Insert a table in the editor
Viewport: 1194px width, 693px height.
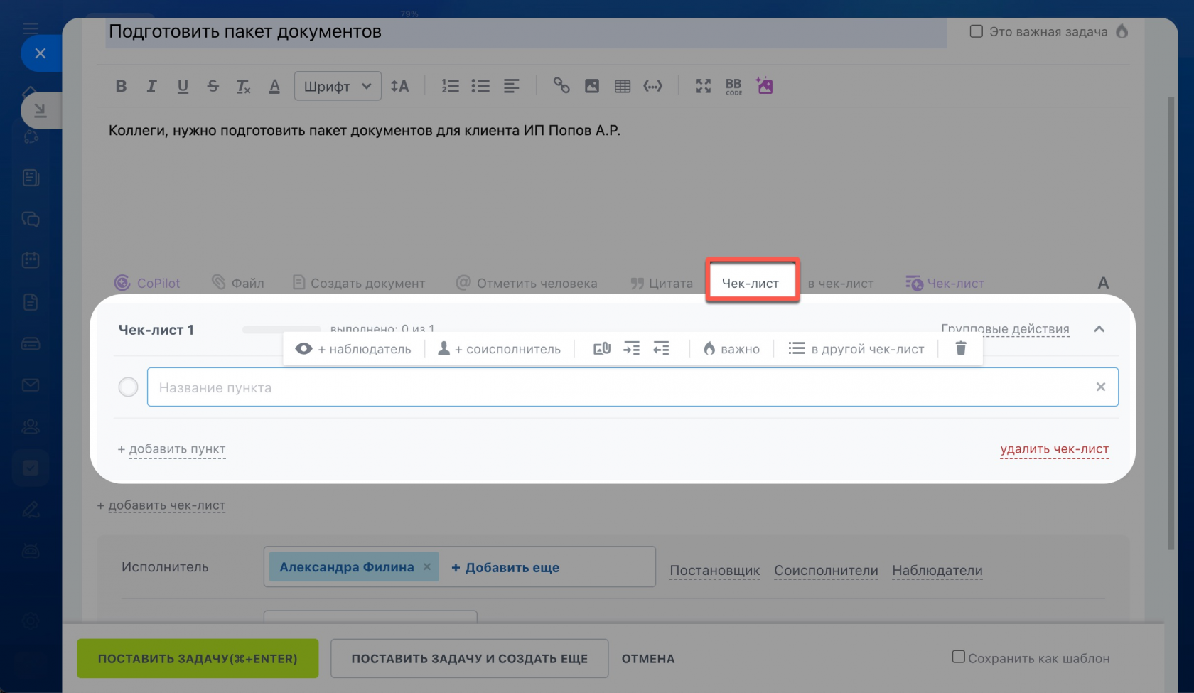tap(622, 86)
